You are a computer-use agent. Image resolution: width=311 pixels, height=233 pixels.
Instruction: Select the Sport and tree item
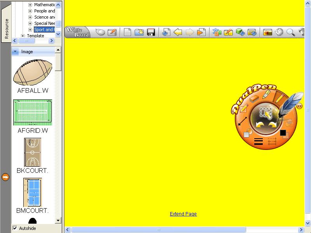pyautogui.click(x=44, y=30)
